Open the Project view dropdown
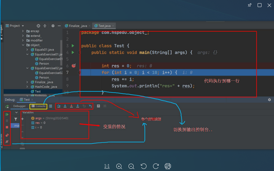 (23, 26)
